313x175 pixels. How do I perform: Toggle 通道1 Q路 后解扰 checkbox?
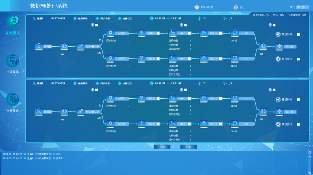[x=221, y=59]
